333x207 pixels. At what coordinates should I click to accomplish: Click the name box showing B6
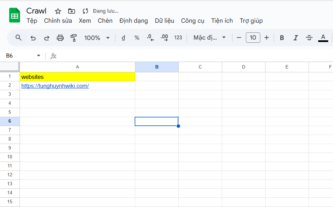click(9, 55)
